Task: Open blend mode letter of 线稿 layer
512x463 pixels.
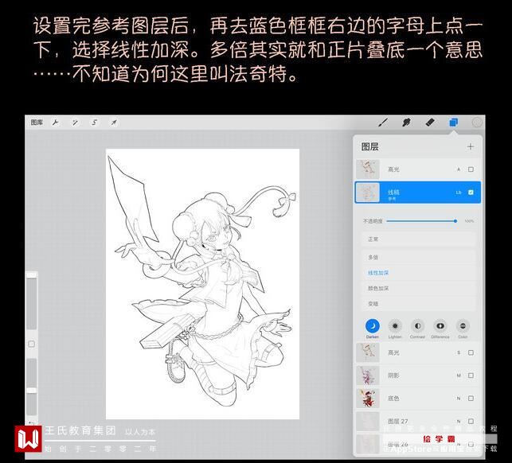Action: pyautogui.click(x=459, y=193)
